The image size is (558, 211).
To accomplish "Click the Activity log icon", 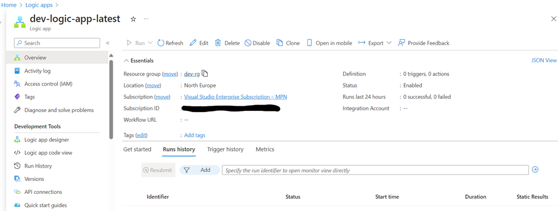I will (17, 71).
